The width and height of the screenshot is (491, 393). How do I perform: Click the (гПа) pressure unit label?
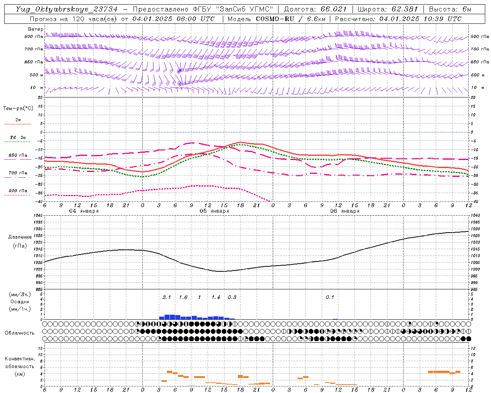click(20, 246)
